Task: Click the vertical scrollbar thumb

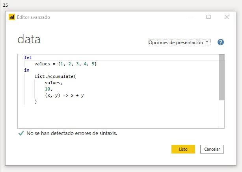Action: (x=222, y=79)
